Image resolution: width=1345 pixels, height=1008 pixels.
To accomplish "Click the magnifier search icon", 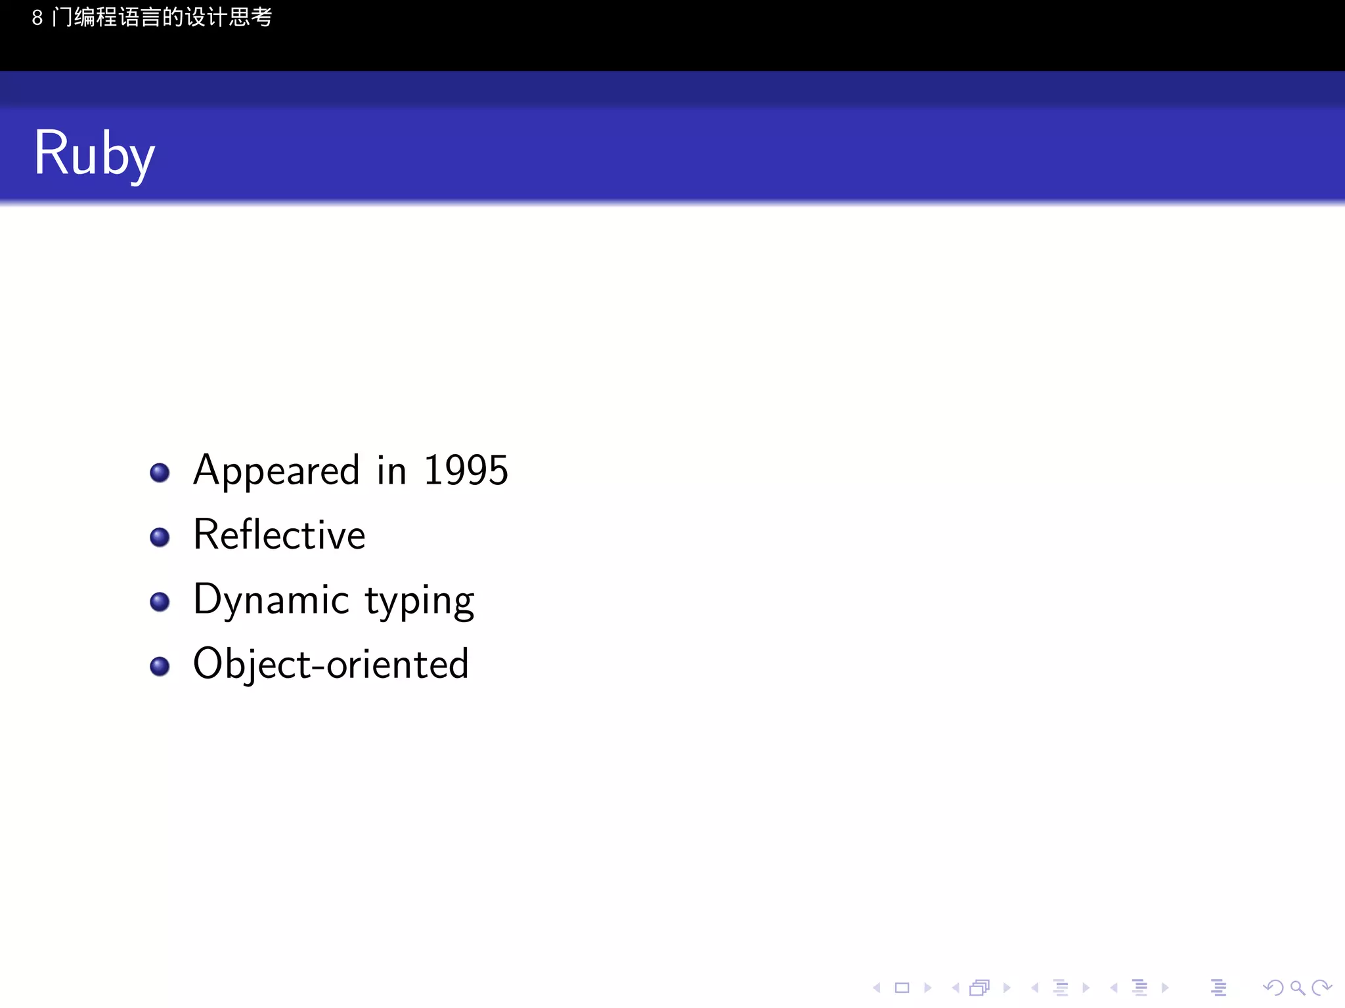I will point(1297,988).
